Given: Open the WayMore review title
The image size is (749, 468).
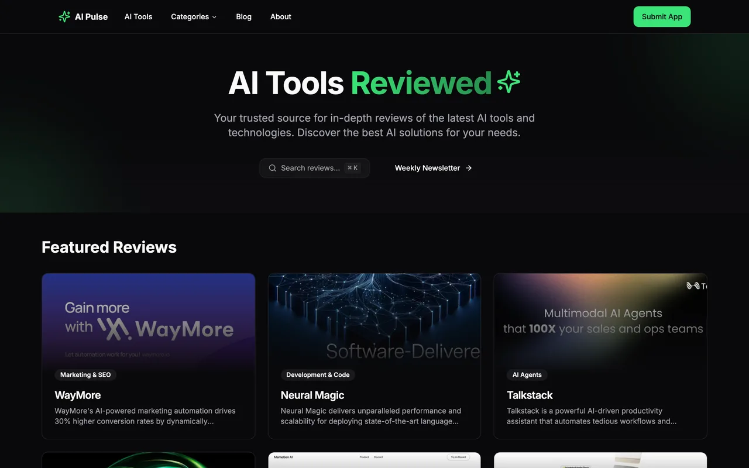Looking at the screenshot, I should [78, 395].
